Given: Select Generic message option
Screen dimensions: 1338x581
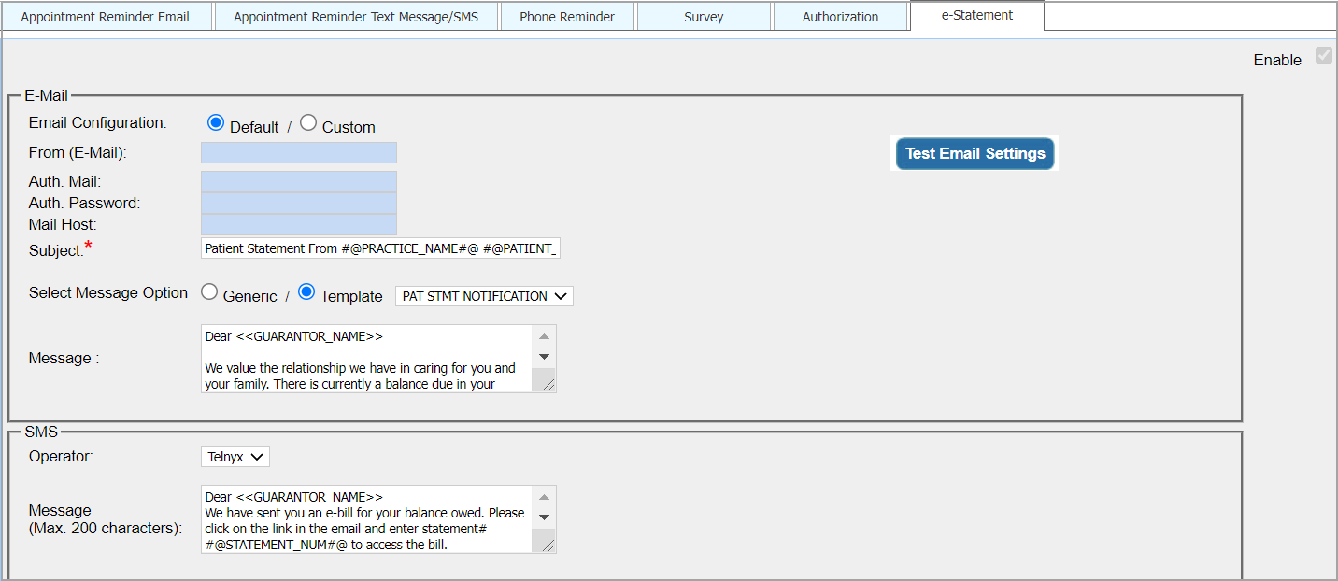Looking at the screenshot, I should click(x=209, y=292).
